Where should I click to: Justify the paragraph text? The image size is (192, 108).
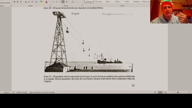pos(63,2)
